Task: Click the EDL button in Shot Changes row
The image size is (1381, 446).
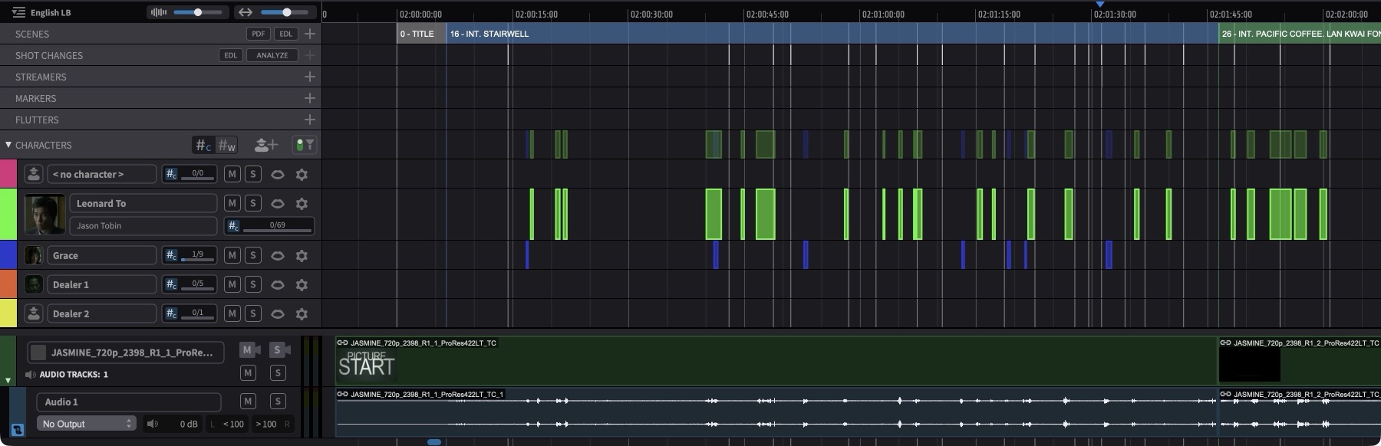Action: point(230,55)
